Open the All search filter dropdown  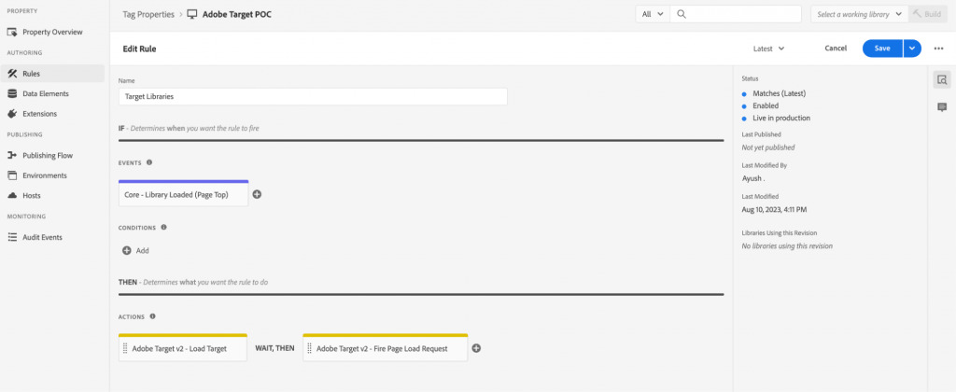pyautogui.click(x=653, y=14)
